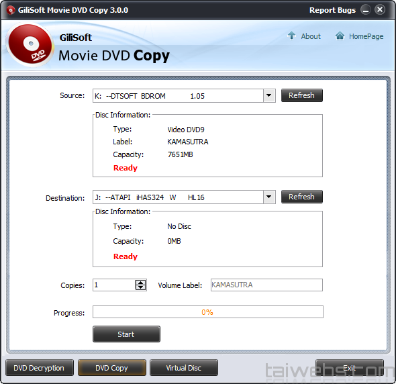Select the DVD Copy tab
Image resolution: width=396 pixels, height=384 pixels.
tap(112, 368)
